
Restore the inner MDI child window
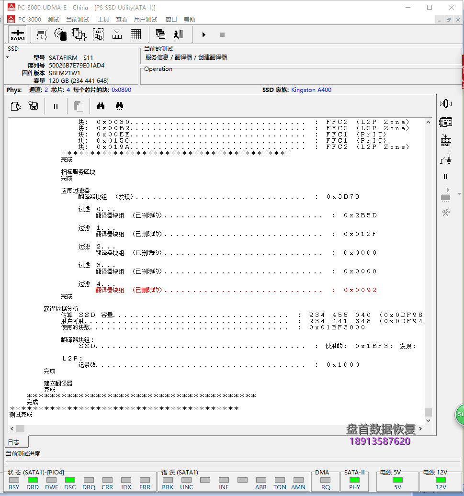(449, 20)
